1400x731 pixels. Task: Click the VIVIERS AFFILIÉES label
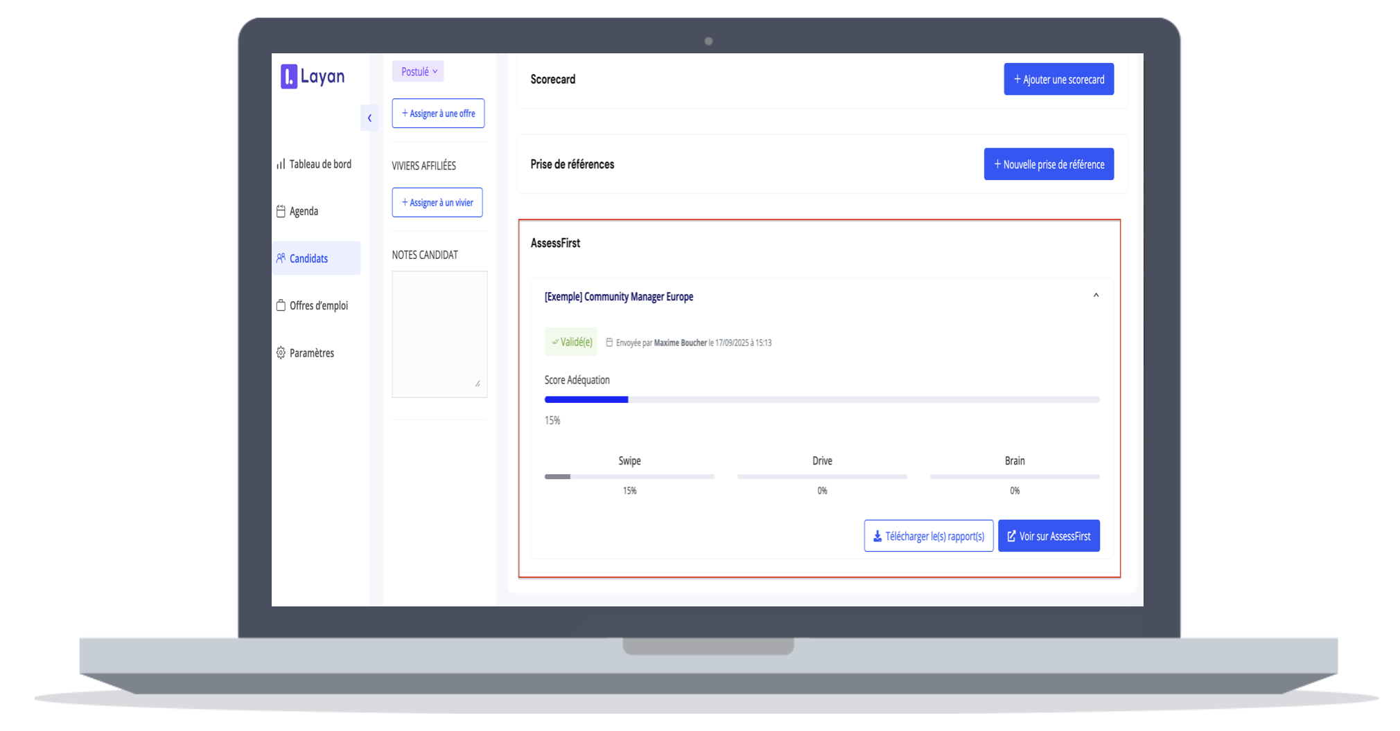coord(424,166)
